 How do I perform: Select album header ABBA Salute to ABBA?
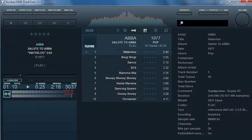[x=119, y=42]
